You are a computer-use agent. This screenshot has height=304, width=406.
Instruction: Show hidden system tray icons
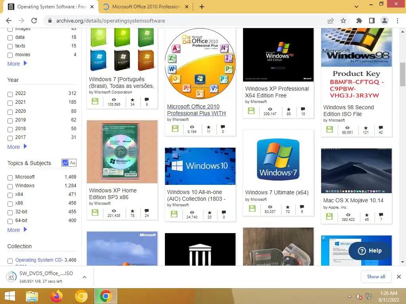pyautogui.click(x=350, y=296)
